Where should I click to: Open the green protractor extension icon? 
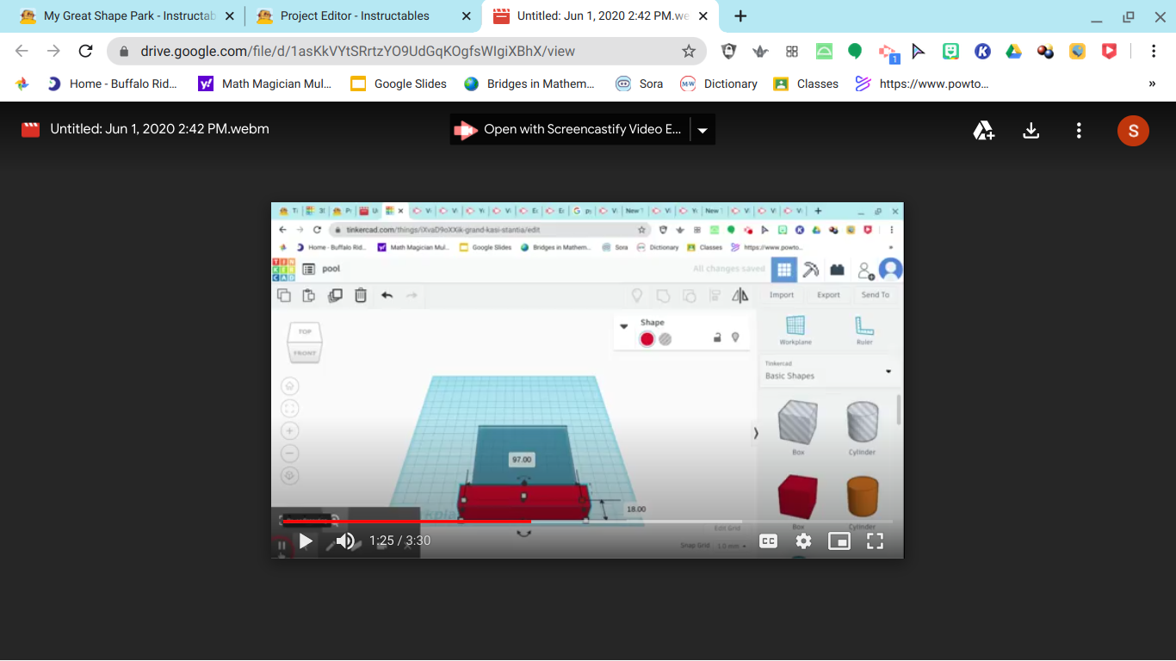(824, 51)
